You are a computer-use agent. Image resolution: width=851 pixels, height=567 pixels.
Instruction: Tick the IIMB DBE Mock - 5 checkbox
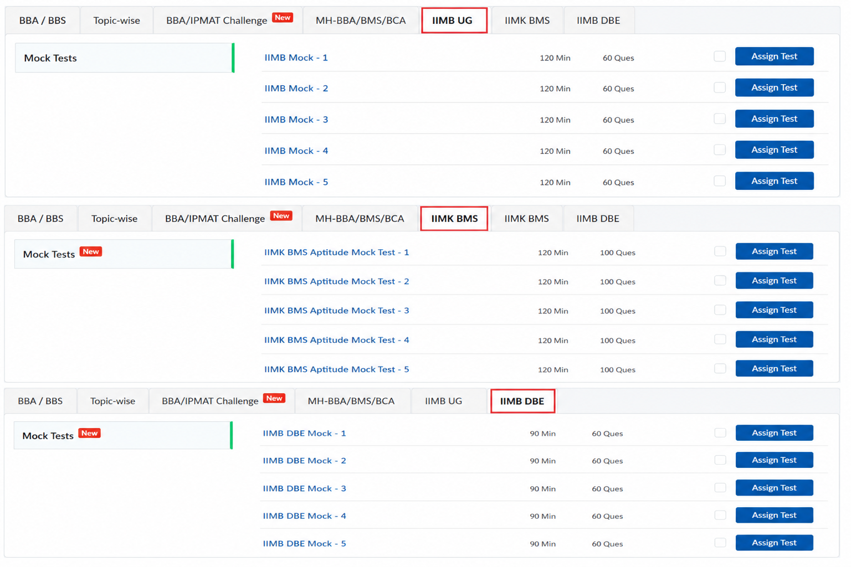click(720, 543)
